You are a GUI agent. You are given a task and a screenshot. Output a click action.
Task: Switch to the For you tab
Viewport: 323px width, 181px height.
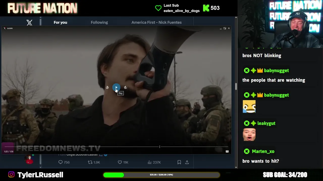tap(60, 22)
